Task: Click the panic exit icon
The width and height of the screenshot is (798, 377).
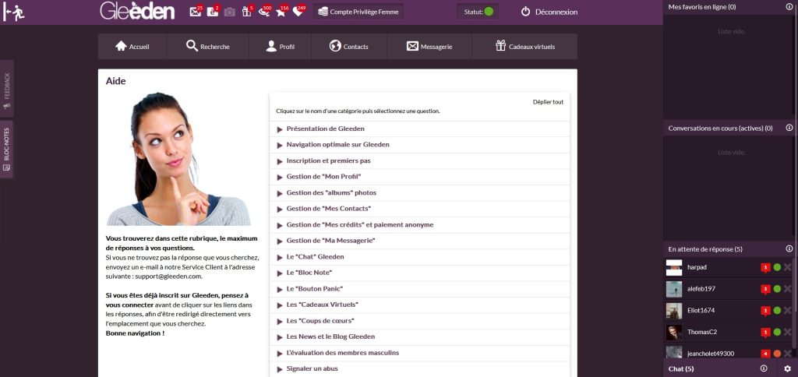Action: click(13, 12)
